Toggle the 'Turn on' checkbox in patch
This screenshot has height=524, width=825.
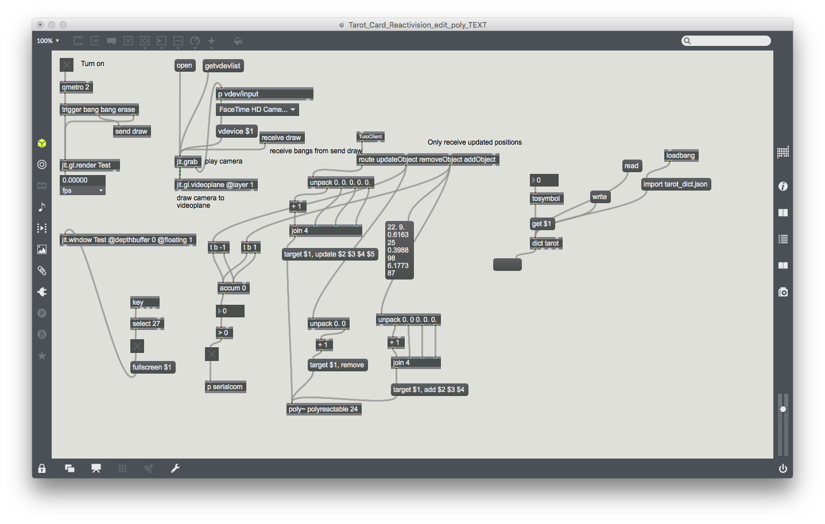[x=67, y=65]
